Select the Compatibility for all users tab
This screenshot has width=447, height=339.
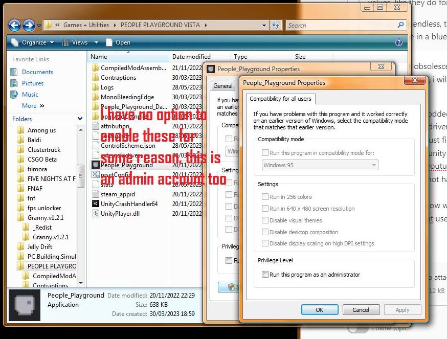point(280,99)
